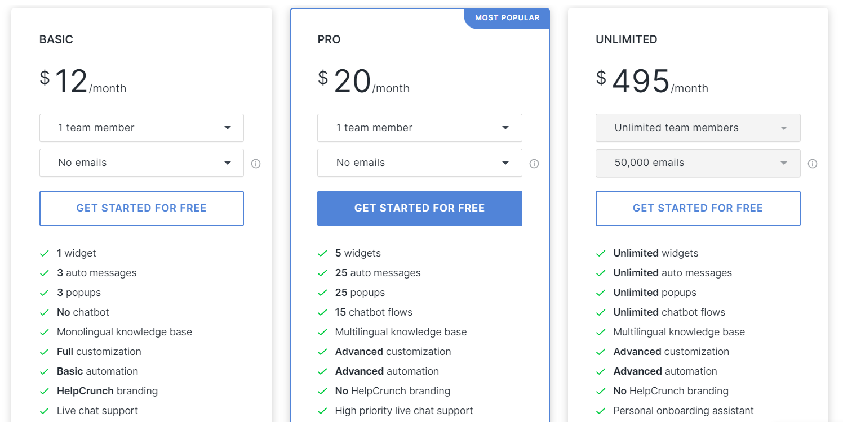Screen dimensions: 843x422
Task: Expand Pro plan 1 team member dropdown
Action: tap(420, 128)
